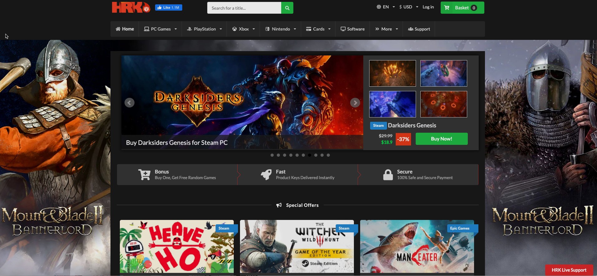
Task: Click the Steam tag beside Darksiders Genesis
Action: pos(379,126)
